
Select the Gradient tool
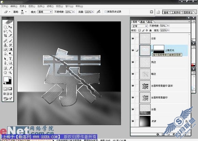coord(10,49)
